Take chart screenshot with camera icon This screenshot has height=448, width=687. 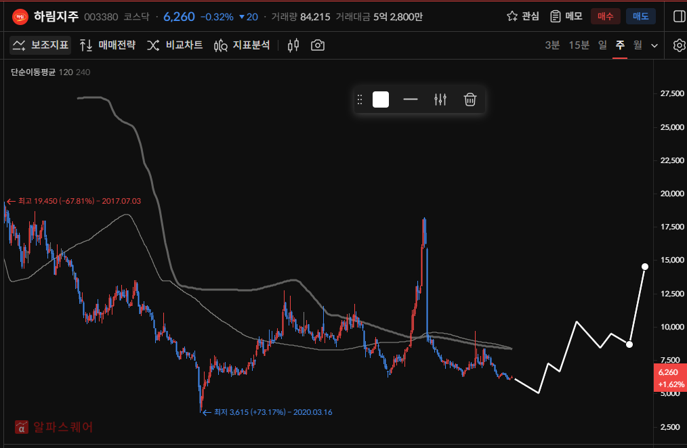coord(318,45)
